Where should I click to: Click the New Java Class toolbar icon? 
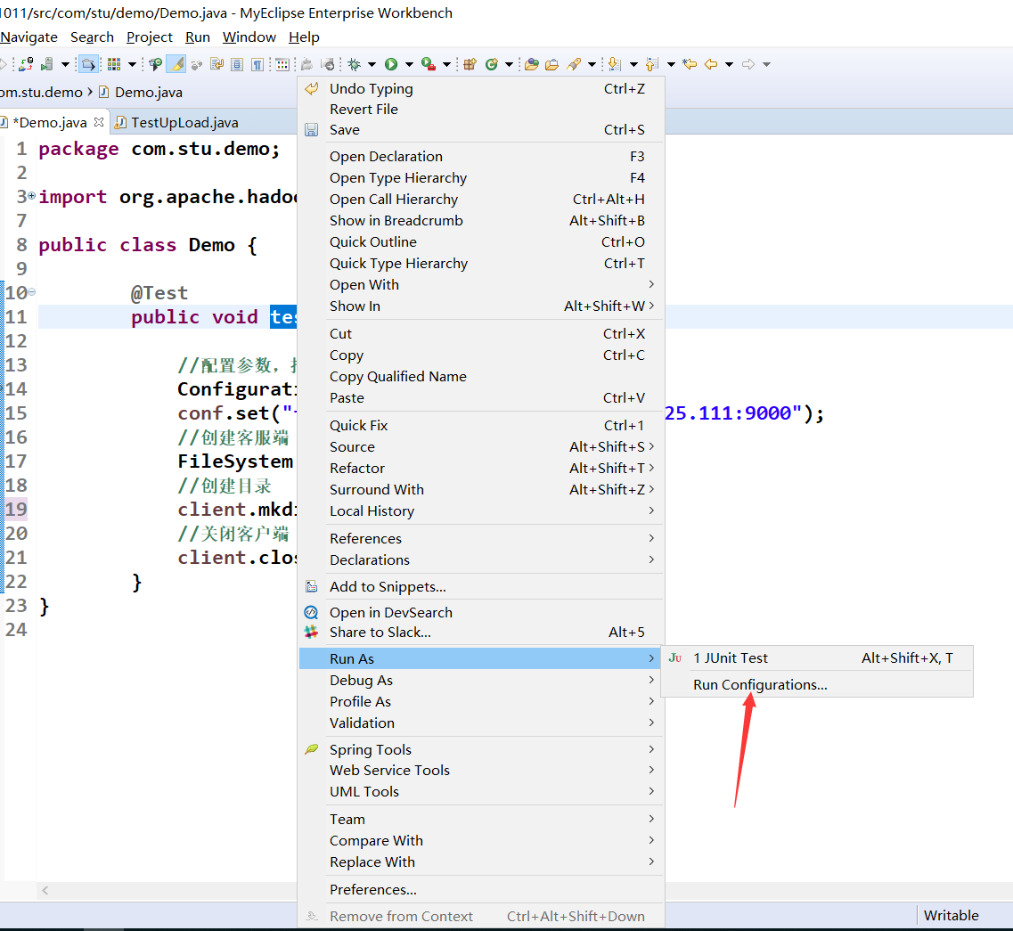[492, 64]
